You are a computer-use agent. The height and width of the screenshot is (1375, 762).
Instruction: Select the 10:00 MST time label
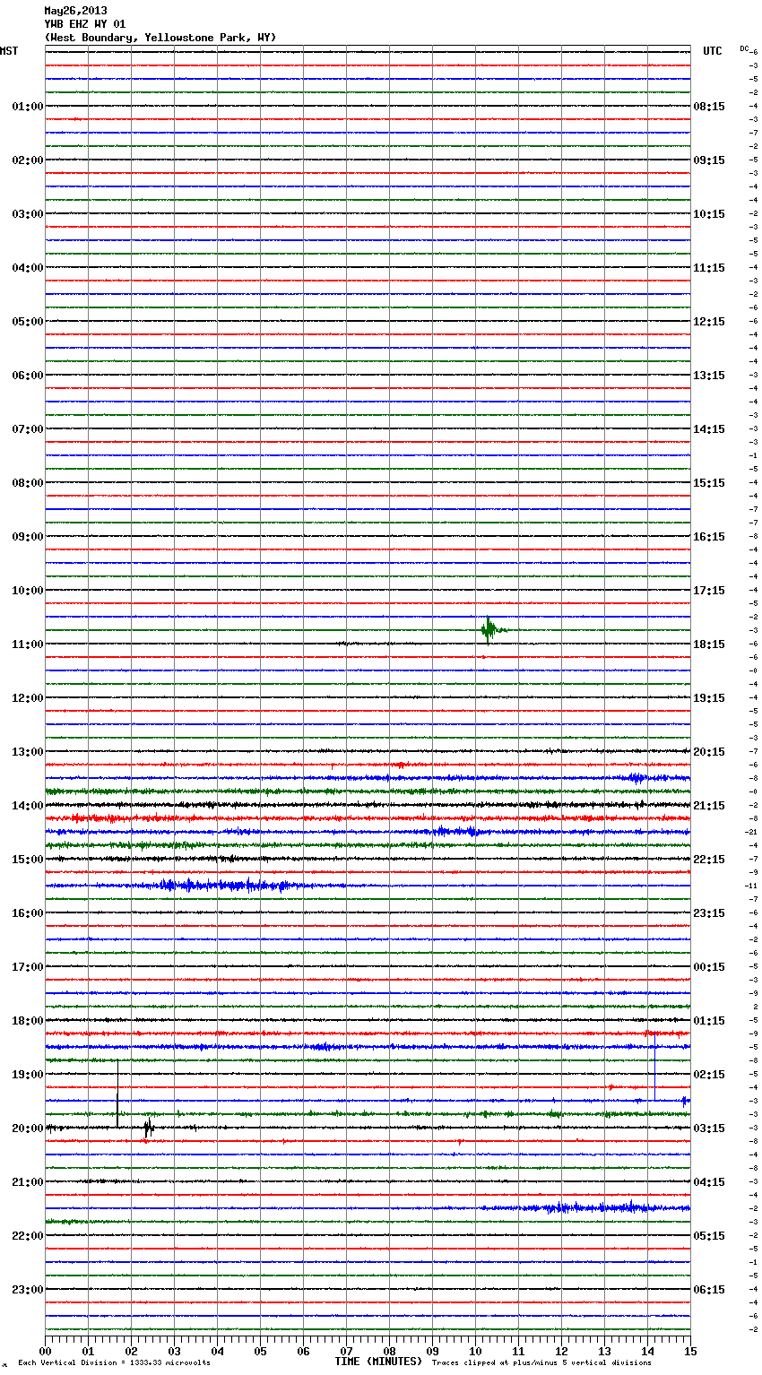[28, 590]
